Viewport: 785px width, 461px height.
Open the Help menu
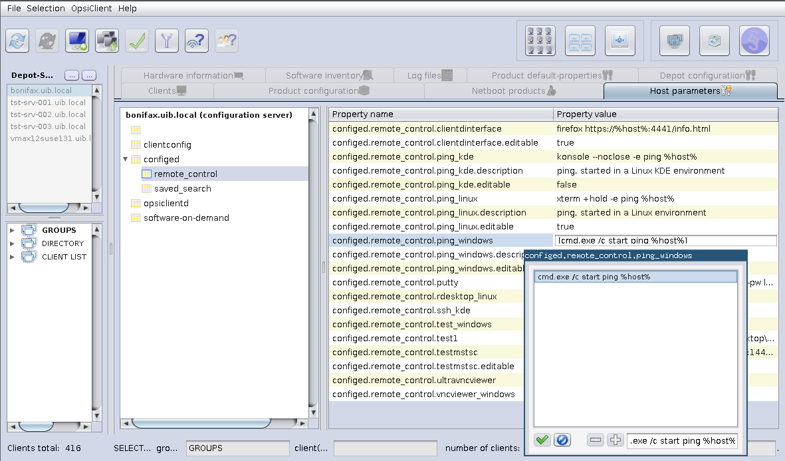tap(127, 8)
